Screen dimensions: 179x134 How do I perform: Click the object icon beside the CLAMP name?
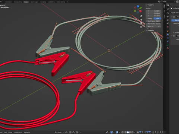pyautogui.click(x=172, y=9)
